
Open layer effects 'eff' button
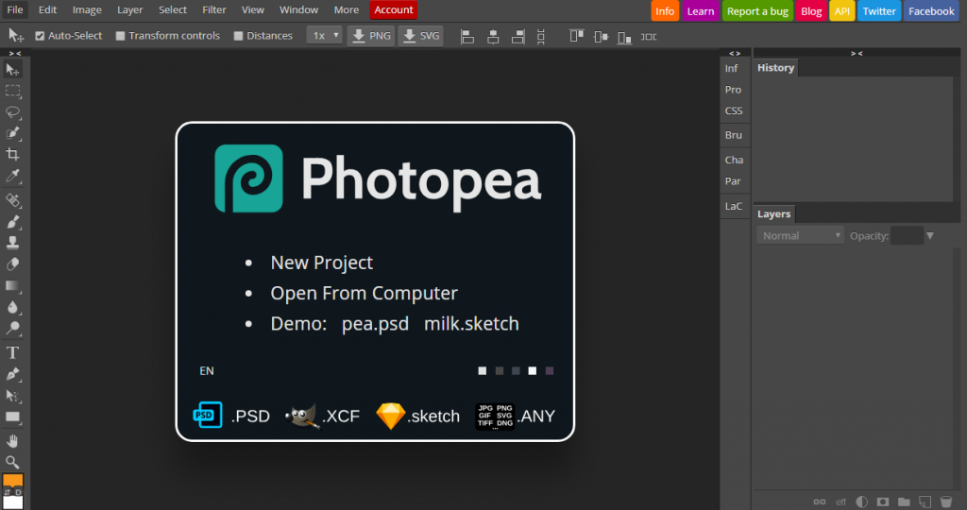[840, 502]
